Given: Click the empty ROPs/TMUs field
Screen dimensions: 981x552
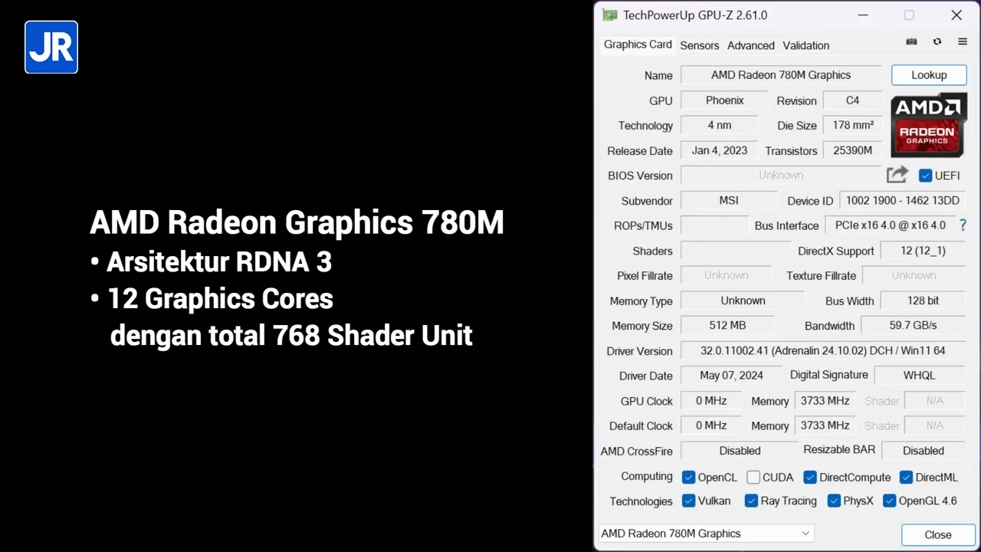Looking at the screenshot, I should click(x=714, y=225).
